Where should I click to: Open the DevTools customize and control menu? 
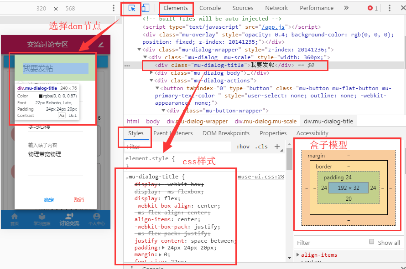click(390, 8)
